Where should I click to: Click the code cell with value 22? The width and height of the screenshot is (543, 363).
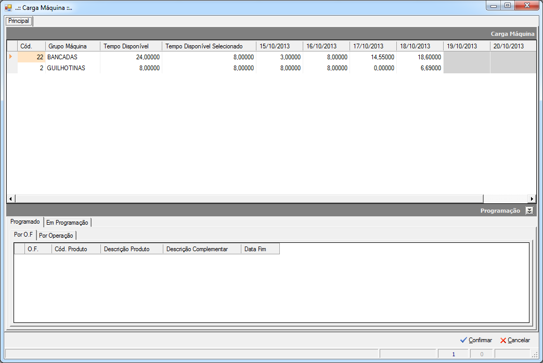click(32, 57)
